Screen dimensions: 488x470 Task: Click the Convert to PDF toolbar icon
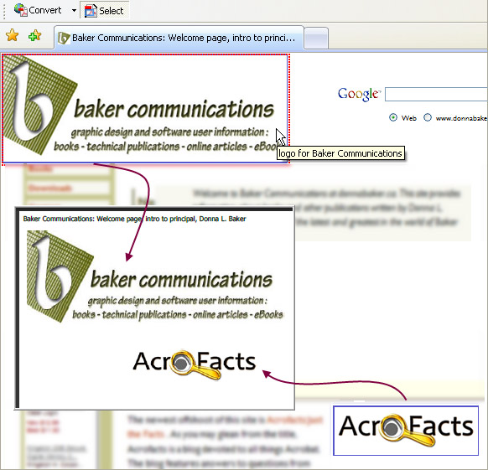[x=21, y=10]
